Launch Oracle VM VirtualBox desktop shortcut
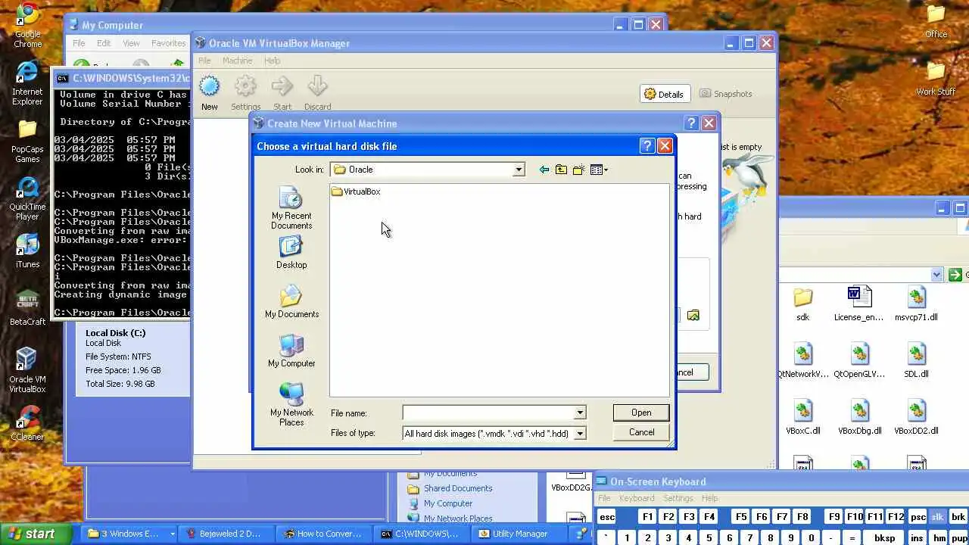Screen dimensions: 969x545 27,371
